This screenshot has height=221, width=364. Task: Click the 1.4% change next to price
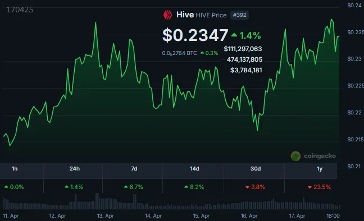[246, 35]
